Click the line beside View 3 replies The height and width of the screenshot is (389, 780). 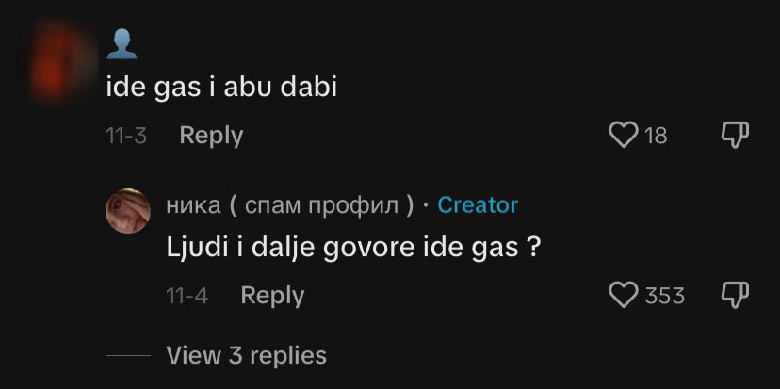pyautogui.click(x=128, y=355)
